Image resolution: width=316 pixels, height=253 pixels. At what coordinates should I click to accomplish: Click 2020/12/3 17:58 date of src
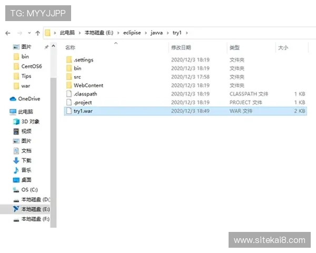190,77
